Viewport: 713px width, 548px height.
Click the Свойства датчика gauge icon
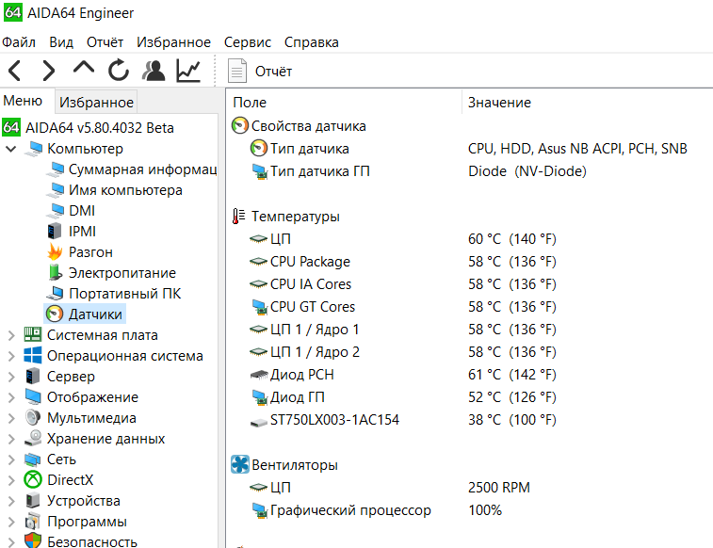click(239, 126)
